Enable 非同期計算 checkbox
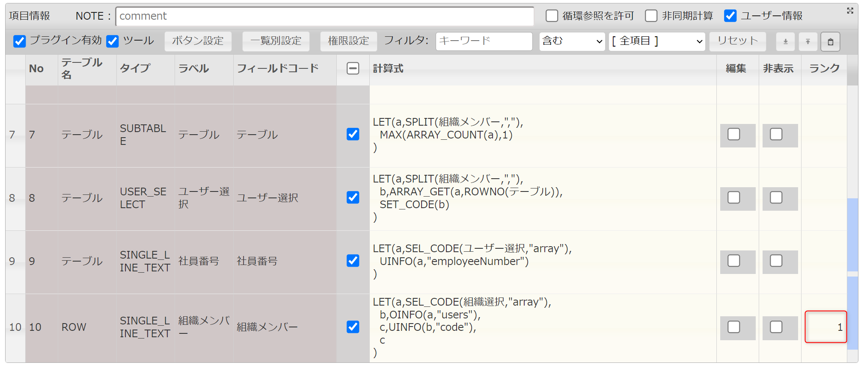The width and height of the screenshot is (864, 368). (651, 16)
